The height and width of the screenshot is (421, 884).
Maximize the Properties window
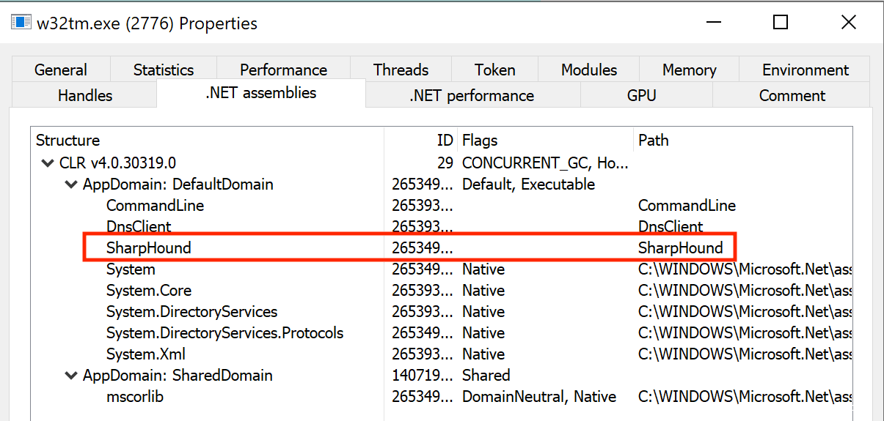[781, 23]
